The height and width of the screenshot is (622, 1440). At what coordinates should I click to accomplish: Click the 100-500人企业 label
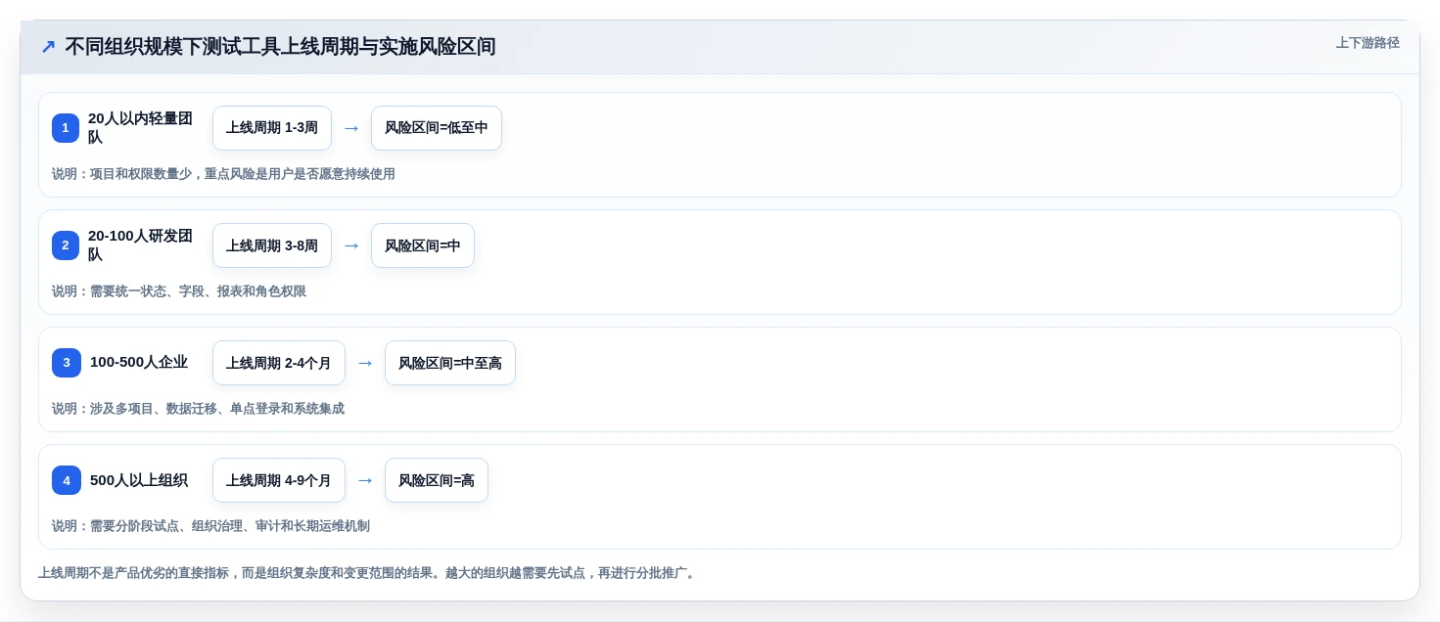tap(139, 363)
